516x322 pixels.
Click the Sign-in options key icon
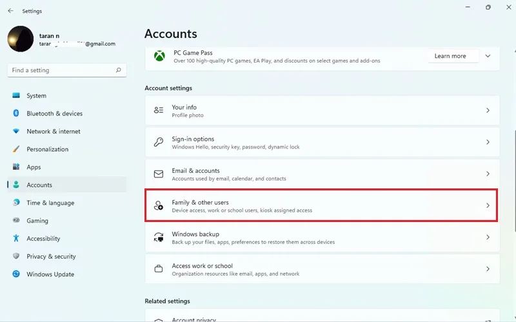pos(159,142)
